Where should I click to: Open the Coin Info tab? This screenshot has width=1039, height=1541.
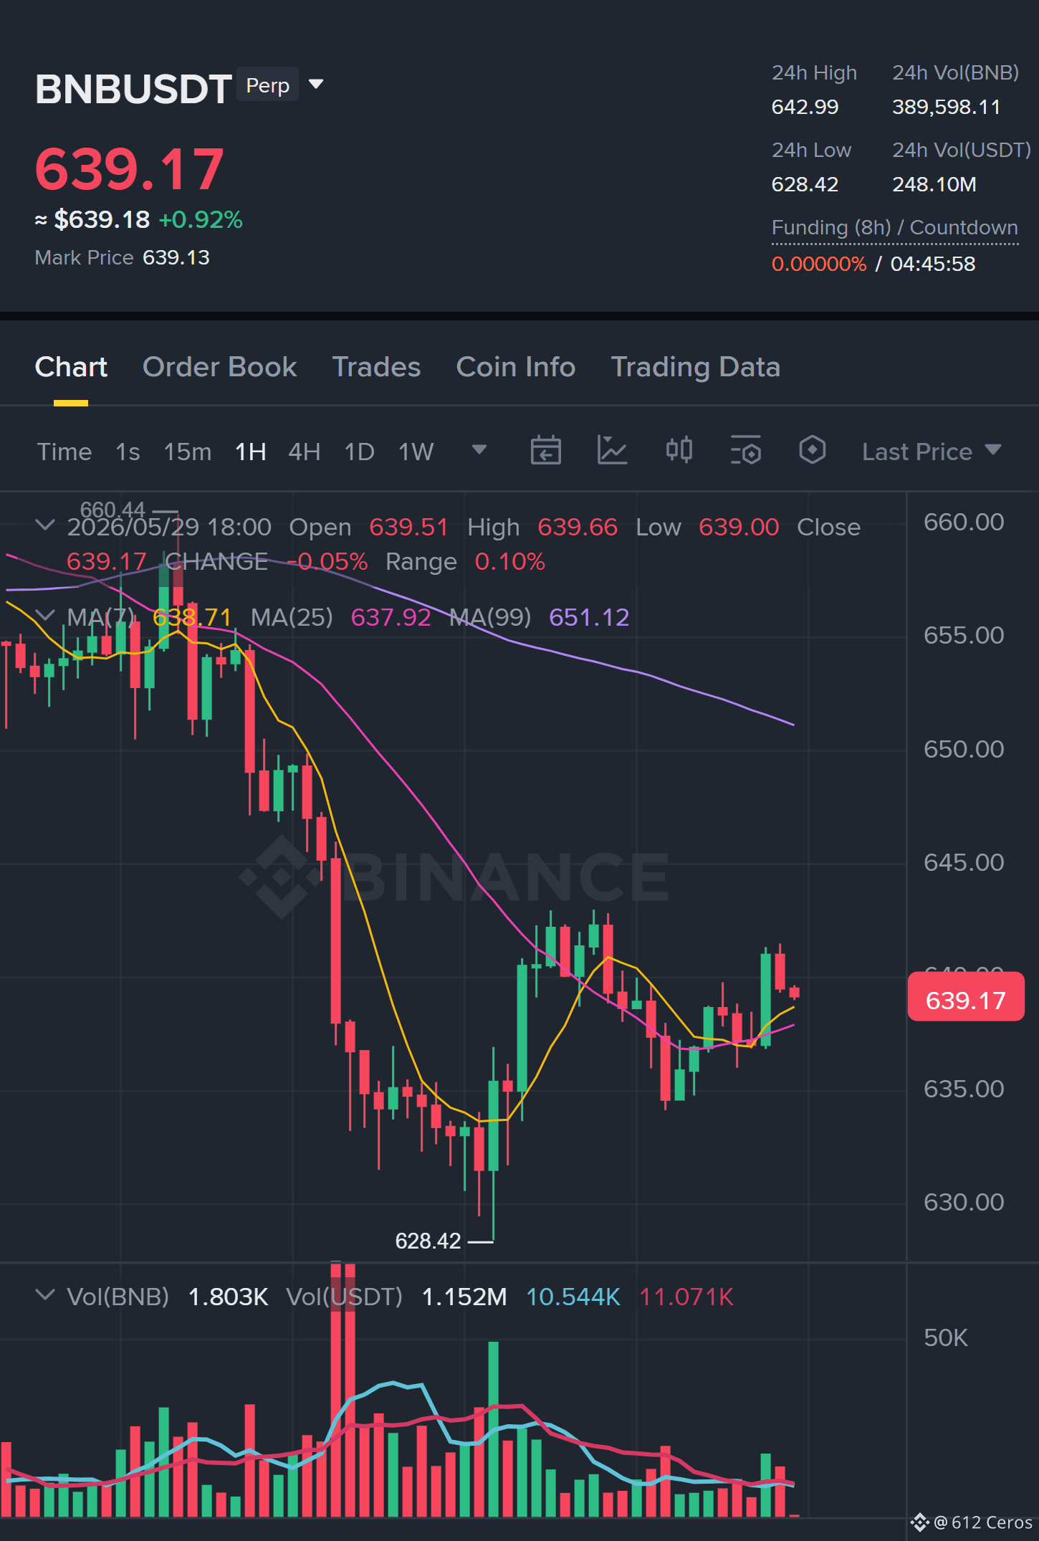[x=516, y=367]
